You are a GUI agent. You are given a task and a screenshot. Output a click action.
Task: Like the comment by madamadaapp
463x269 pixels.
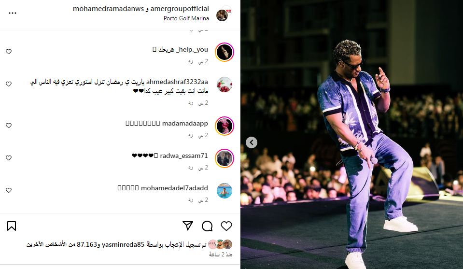(x=9, y=126)
